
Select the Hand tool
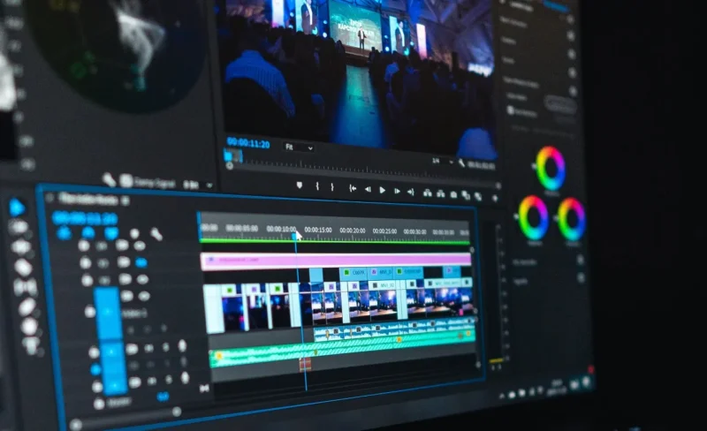click(29, 327)
